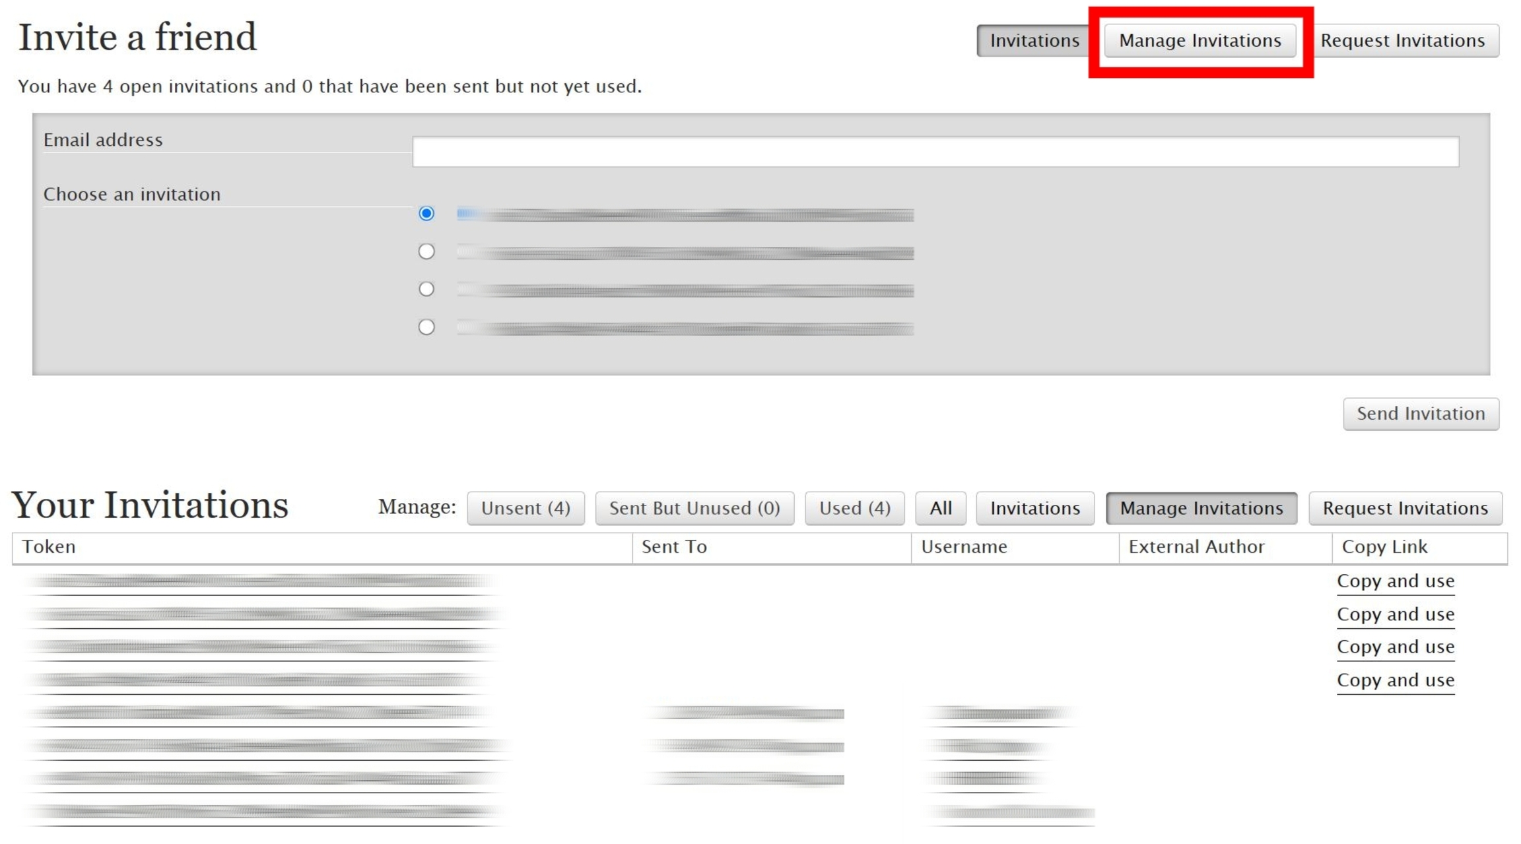
Task: Show Sent But Unused (0) invitations
Action: coord(694,508)
